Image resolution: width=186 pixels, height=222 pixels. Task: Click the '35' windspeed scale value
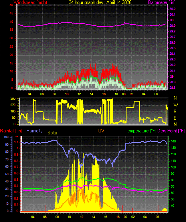(x=11, y=30)
